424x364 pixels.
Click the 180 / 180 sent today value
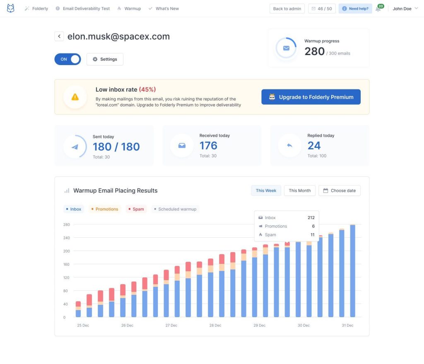[116, 147]
